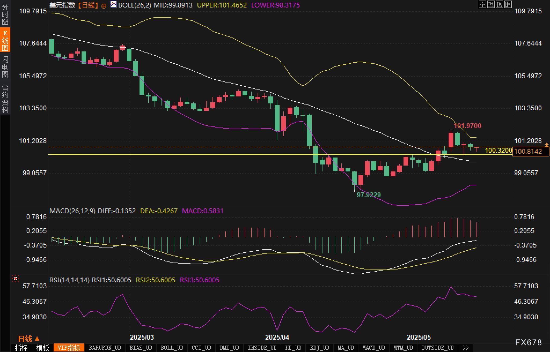The width and height of the screenshot is (550, 352).
Task: Click the red sun icon near RSI
Action: pyautogui.click(x=16, y=279)
